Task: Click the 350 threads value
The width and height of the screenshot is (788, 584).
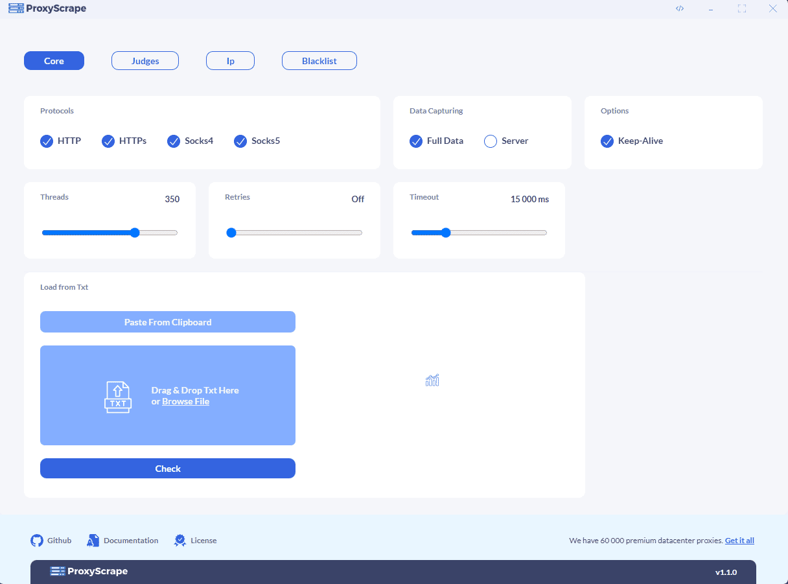Action: coord(172,199)
